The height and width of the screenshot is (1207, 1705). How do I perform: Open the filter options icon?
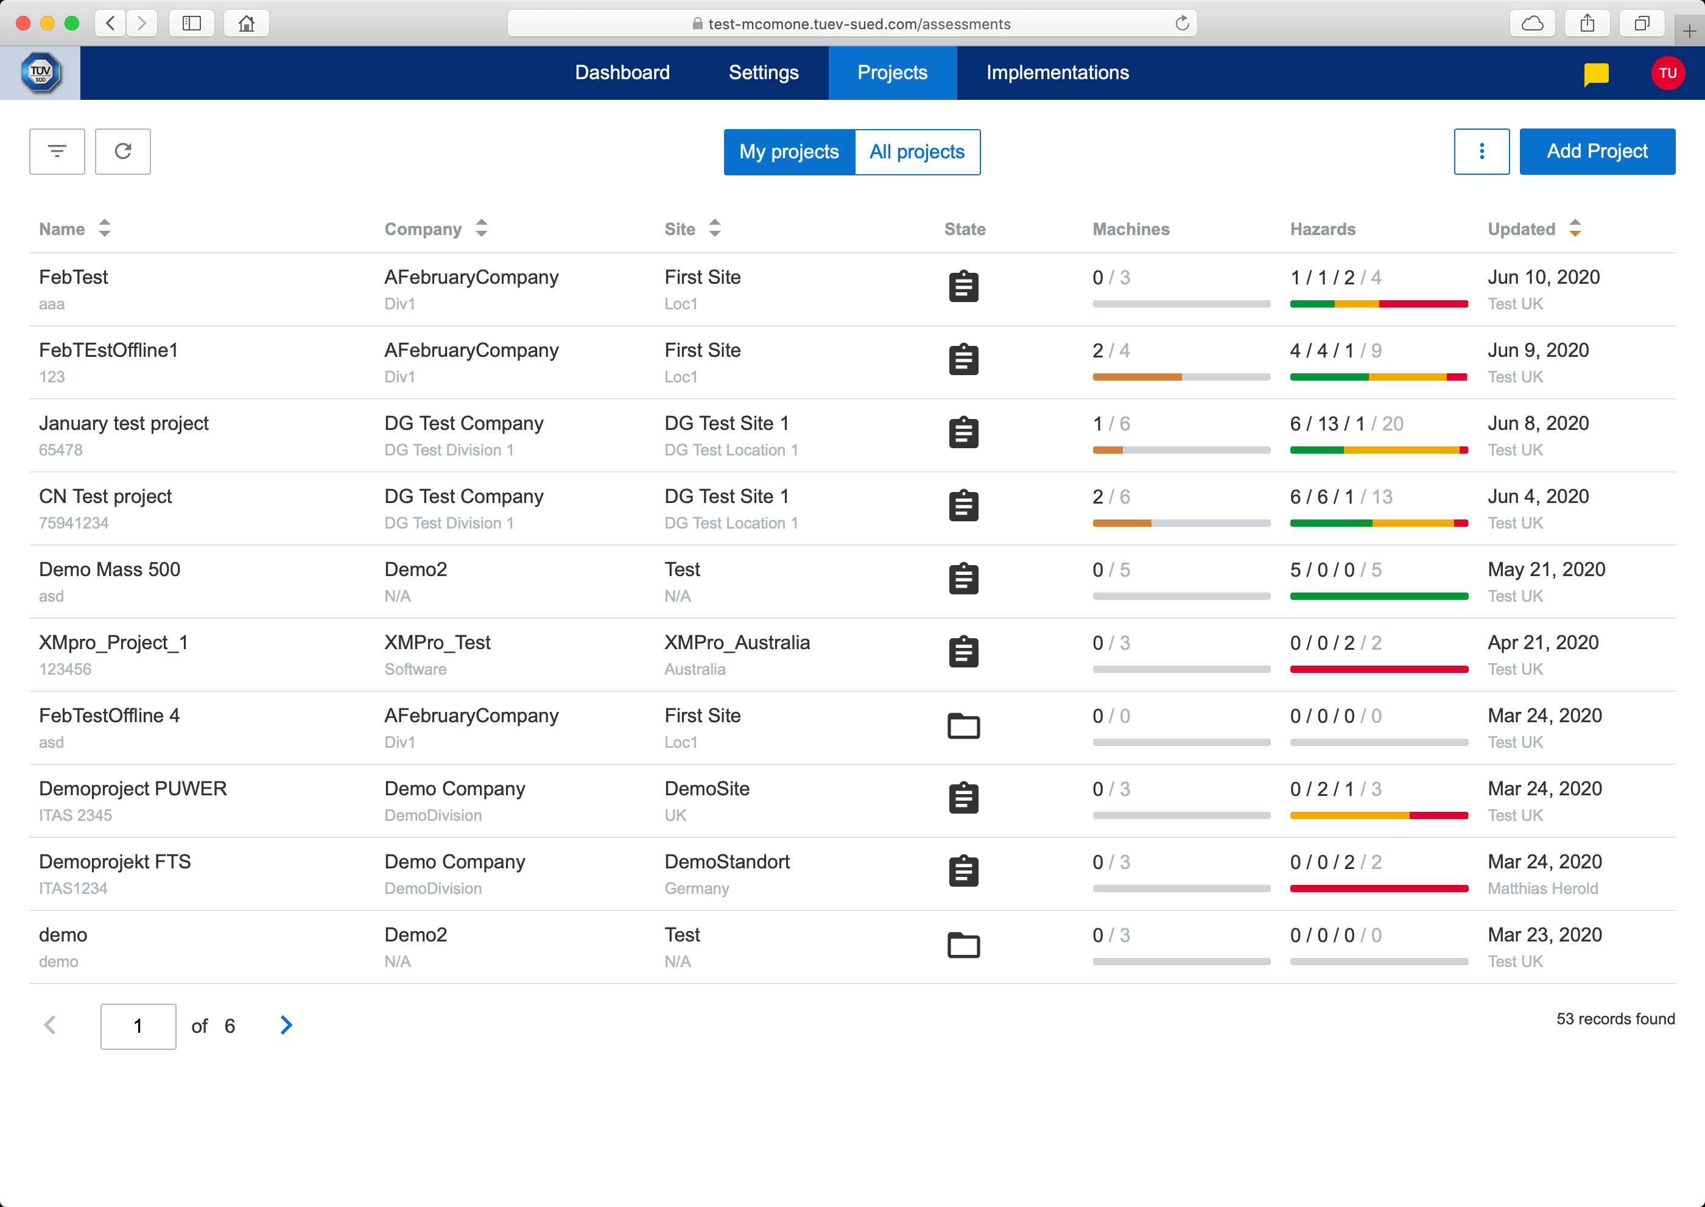[57, 152]
